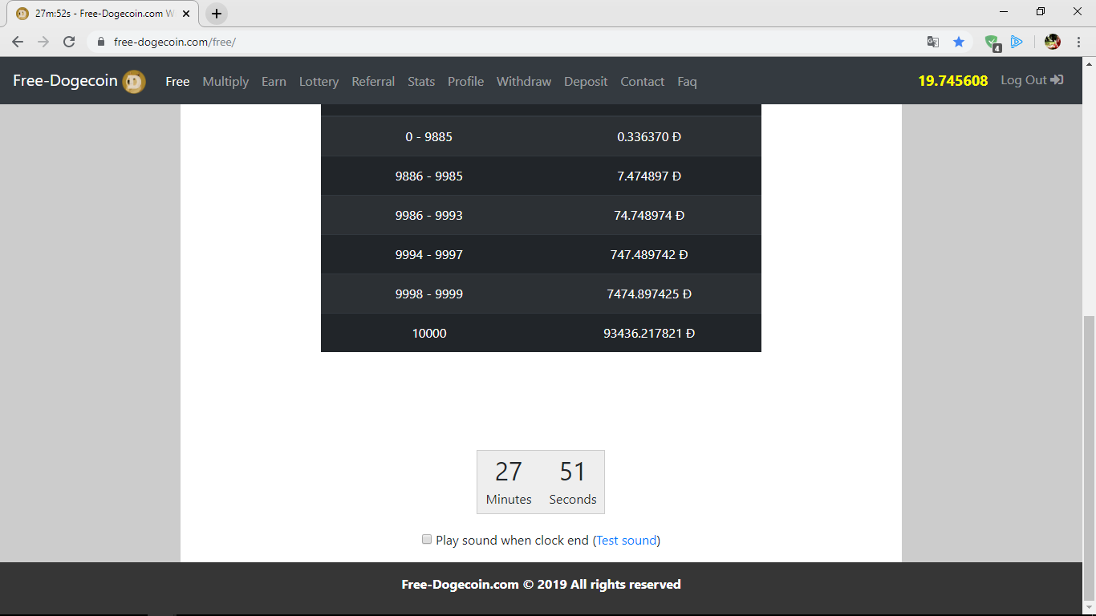Restore down the Chrome window

tap(1041, 11)
